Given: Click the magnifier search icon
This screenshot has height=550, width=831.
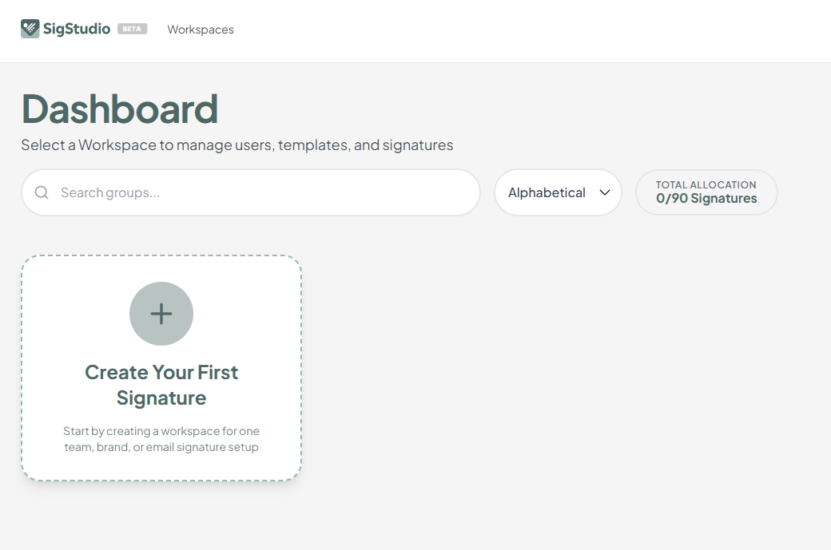Looking at the screenshot, I should (42, 192).
